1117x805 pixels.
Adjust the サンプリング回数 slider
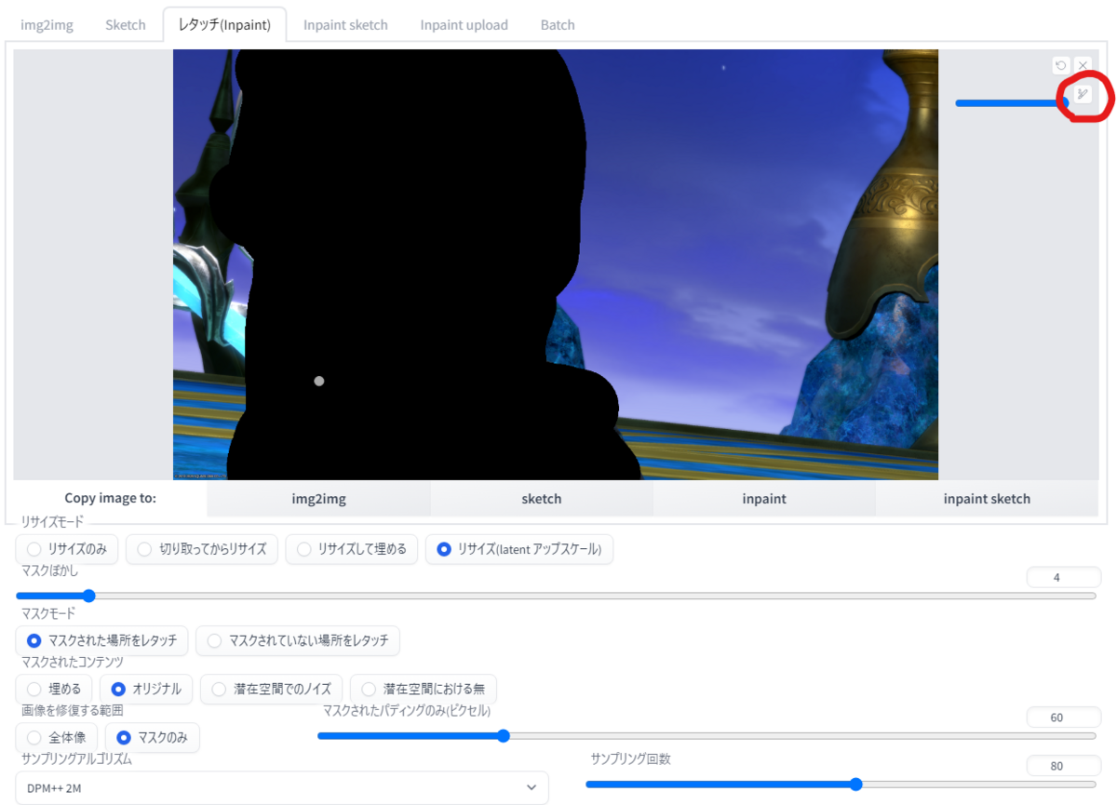coord(841,784)
